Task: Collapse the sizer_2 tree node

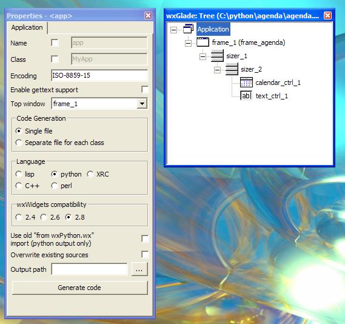Action: coord(217,70)
